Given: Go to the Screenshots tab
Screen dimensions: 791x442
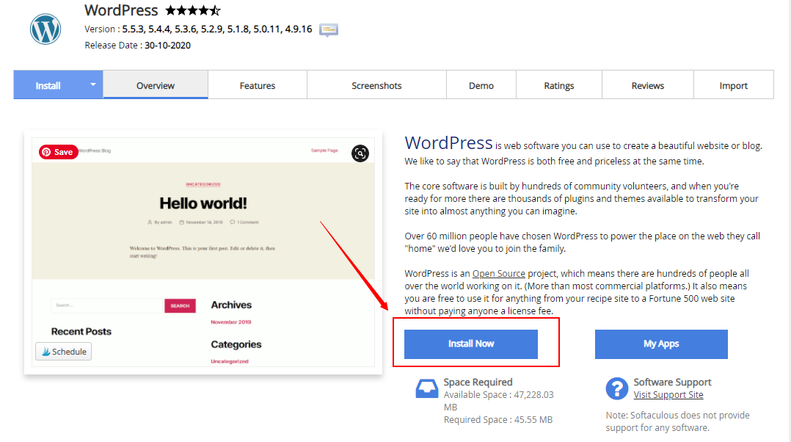Looking at the screenshot, I should pyautogui.click(x=376, y=85).
